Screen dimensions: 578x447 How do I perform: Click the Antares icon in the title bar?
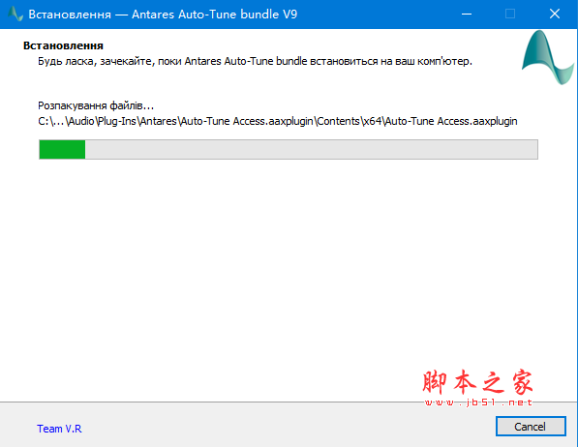(15, 14)
